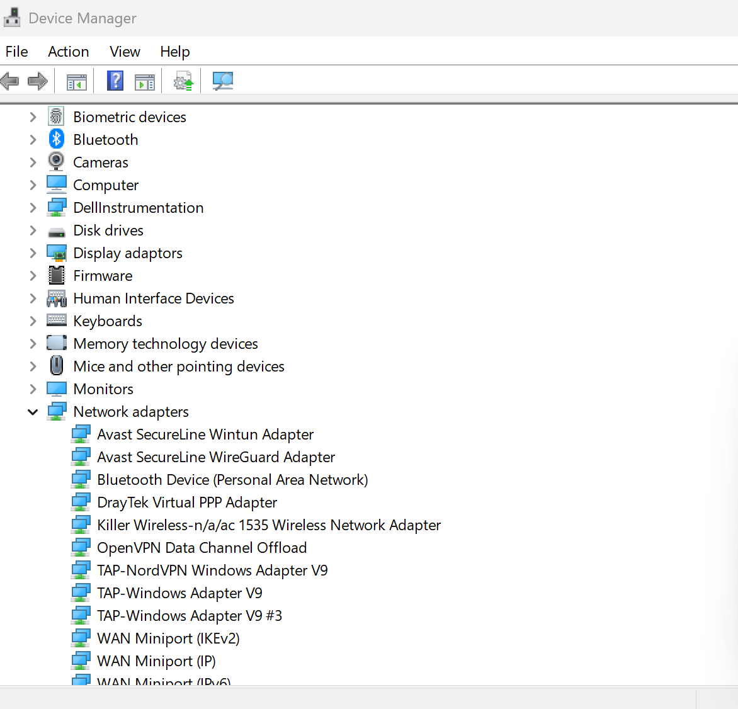
Task: Expand the Keyboards category
Action: [x=33, y=321]
